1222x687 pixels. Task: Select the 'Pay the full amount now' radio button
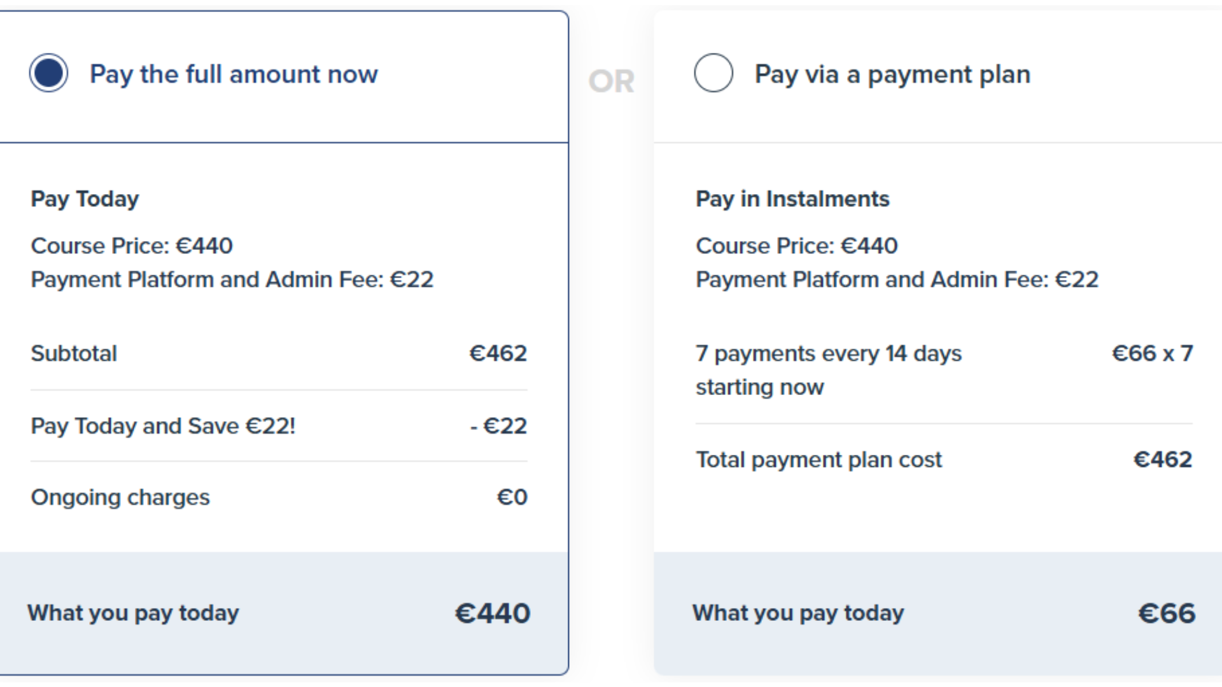pos(48,73)
